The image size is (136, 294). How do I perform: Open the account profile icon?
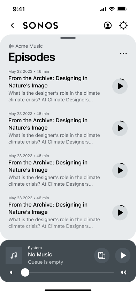coord(108,25)
